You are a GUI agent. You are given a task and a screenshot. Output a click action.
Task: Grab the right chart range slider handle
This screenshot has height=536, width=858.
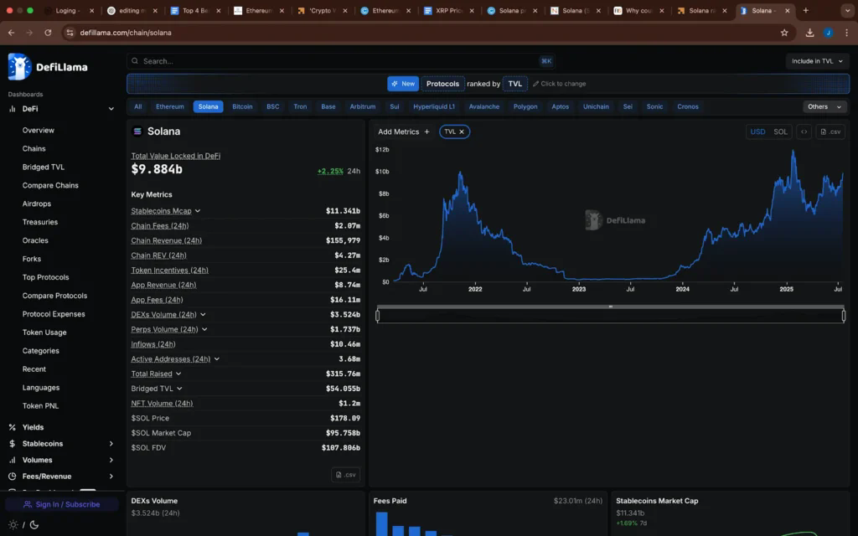pyautogui.click(x=844, y=316)
